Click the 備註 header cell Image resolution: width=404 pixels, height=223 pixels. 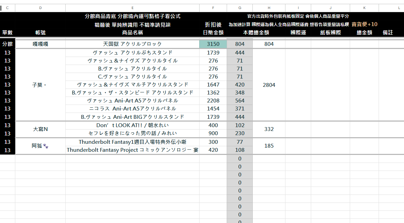click(388, 32)
